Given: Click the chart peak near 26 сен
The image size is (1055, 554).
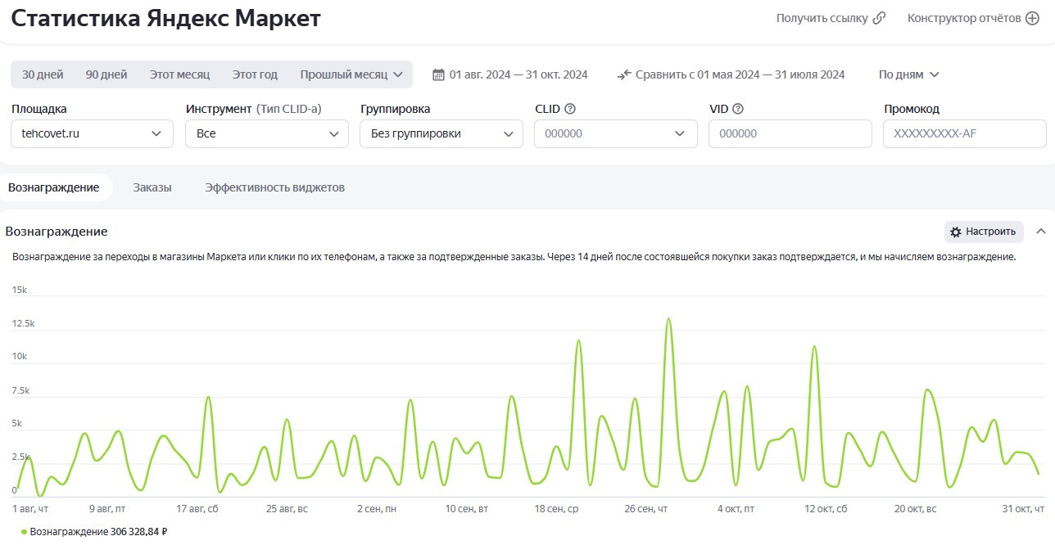Looking at the screenshot, I should coord(668,319).
